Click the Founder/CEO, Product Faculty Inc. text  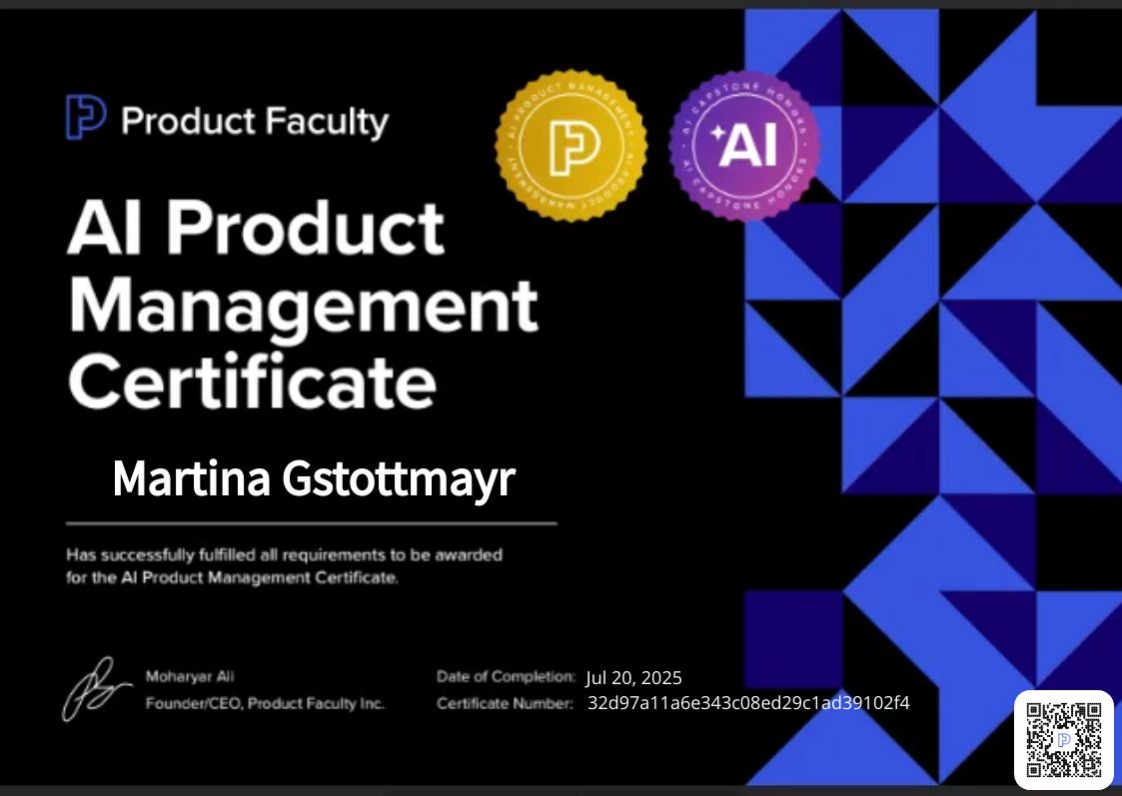(266, 704)
